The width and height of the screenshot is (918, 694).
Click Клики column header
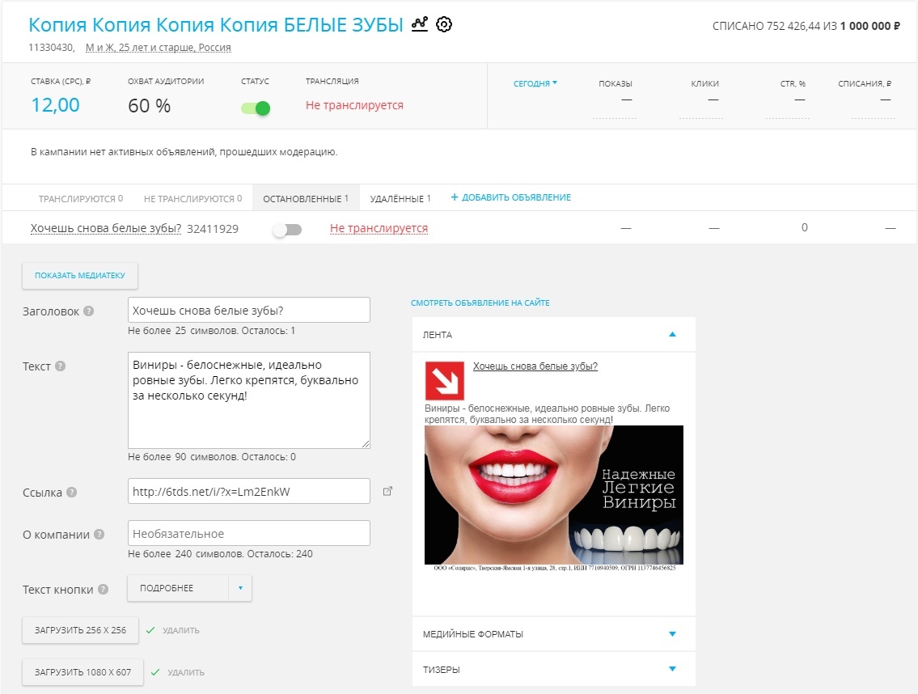[x=705, y=84]
